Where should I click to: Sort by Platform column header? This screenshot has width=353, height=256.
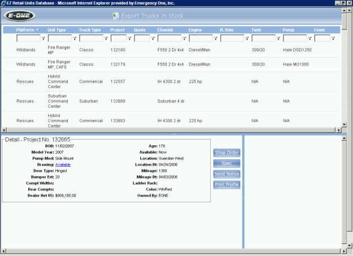(x=25, y=30)
